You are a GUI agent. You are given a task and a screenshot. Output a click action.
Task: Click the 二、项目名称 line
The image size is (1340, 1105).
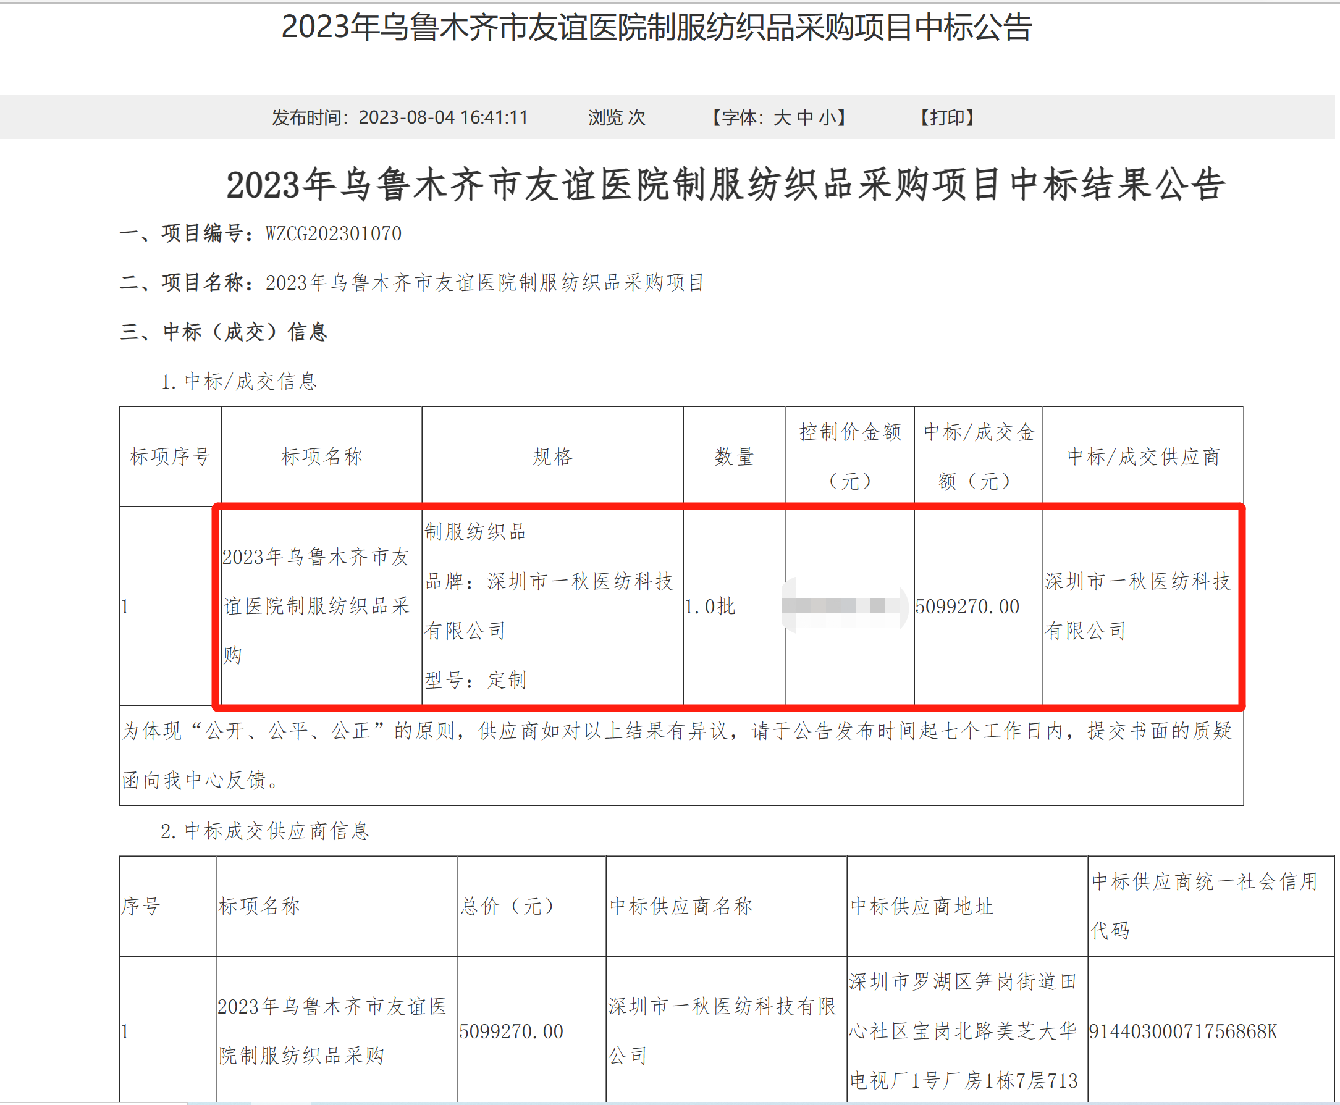click(412, 283)
